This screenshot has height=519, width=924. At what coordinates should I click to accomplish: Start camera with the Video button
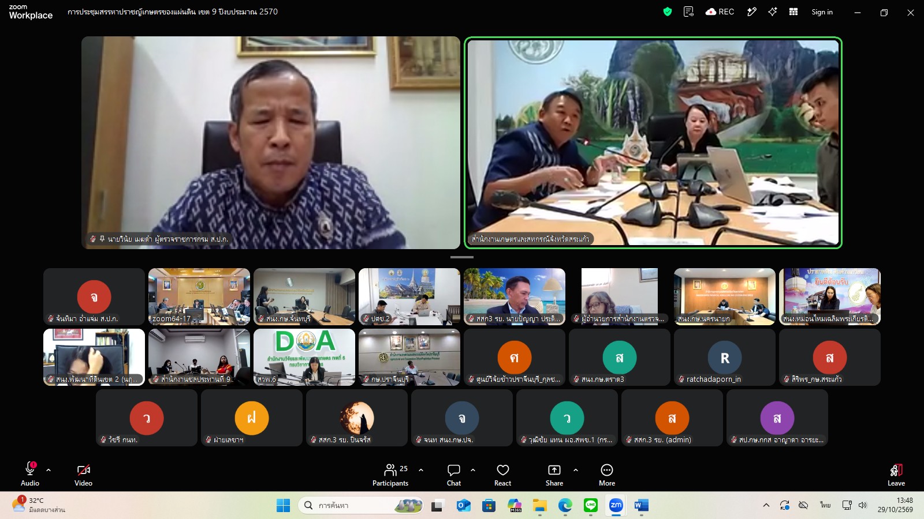coord(83,475)
